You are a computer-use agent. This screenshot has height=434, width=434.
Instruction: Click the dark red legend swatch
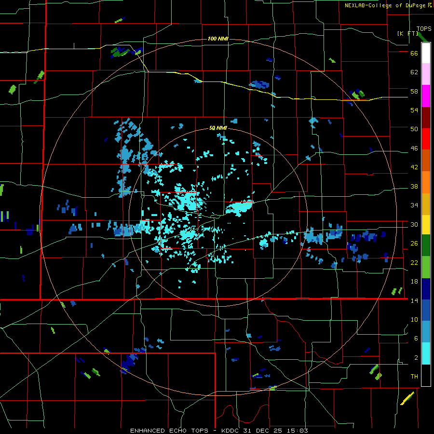[426, 118]
